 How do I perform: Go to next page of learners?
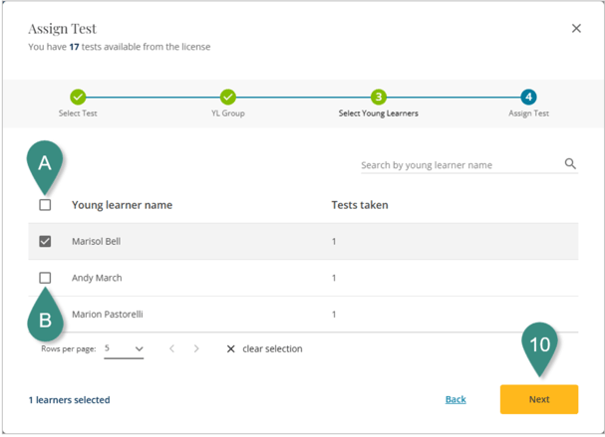(196, 349)
